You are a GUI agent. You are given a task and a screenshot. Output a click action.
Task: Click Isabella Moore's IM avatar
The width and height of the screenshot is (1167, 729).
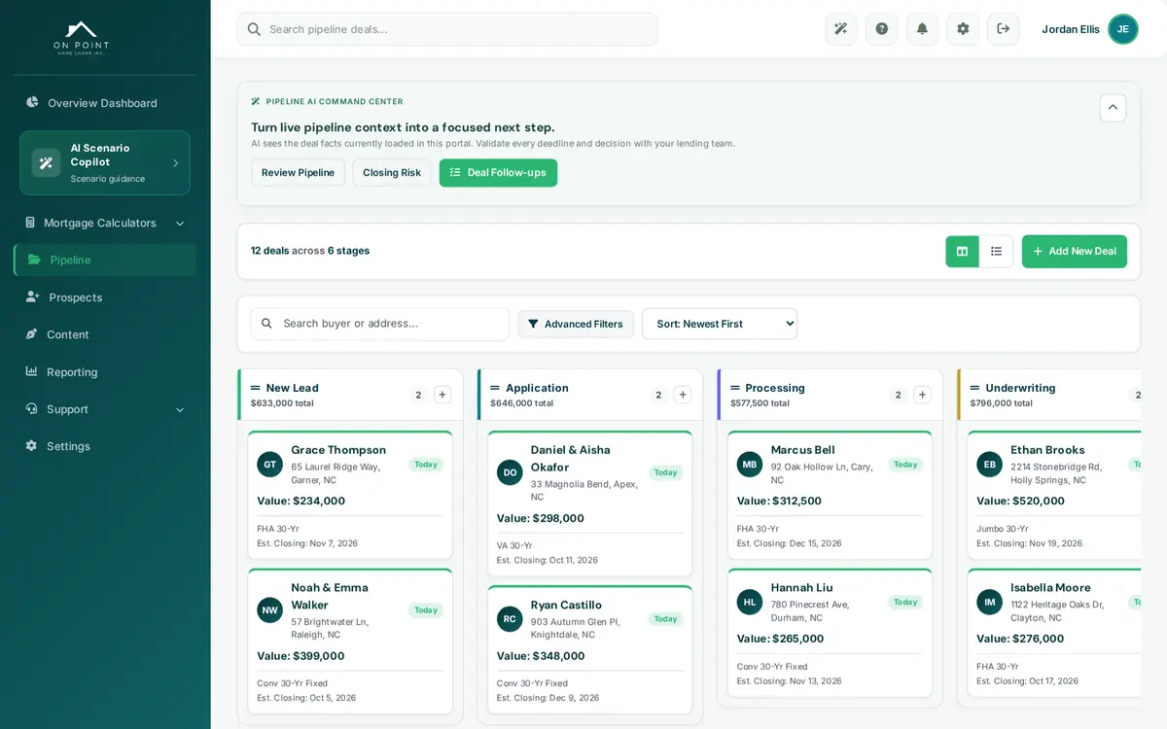click(990, 603)
